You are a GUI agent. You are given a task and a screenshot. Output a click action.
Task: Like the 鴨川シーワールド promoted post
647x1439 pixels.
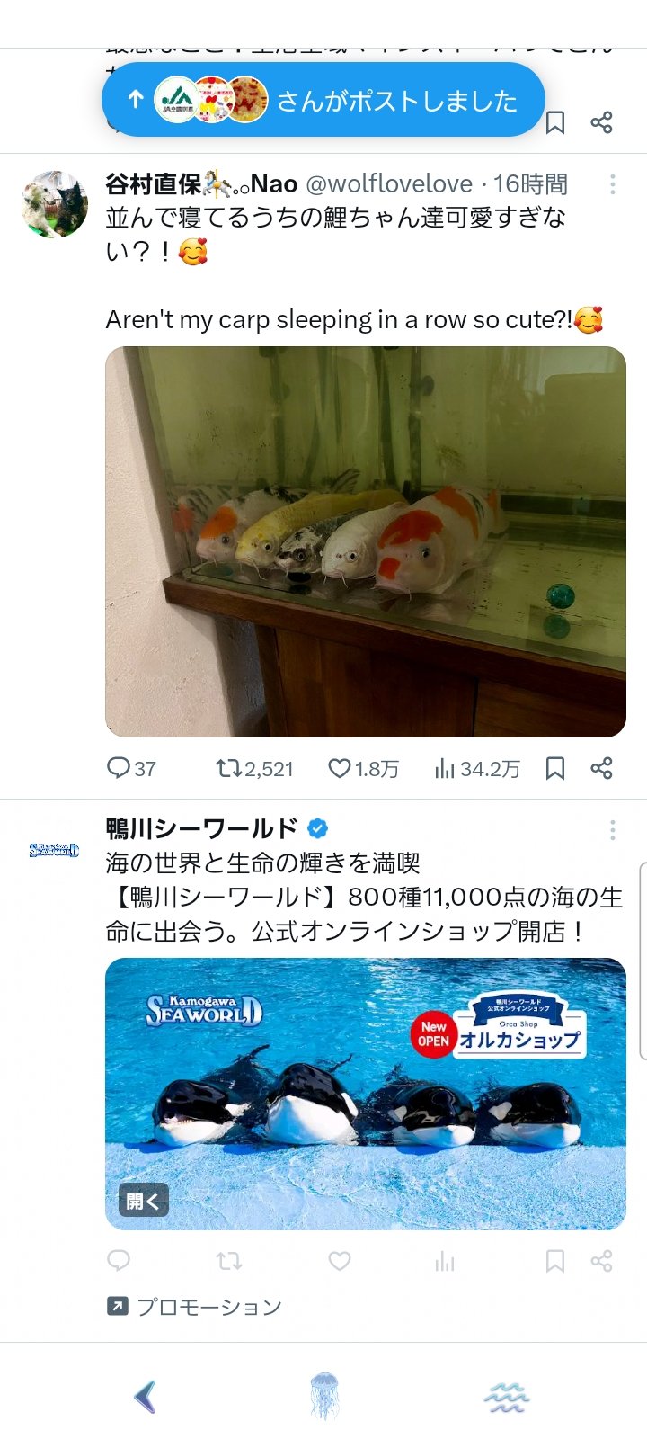point(339,1261)
